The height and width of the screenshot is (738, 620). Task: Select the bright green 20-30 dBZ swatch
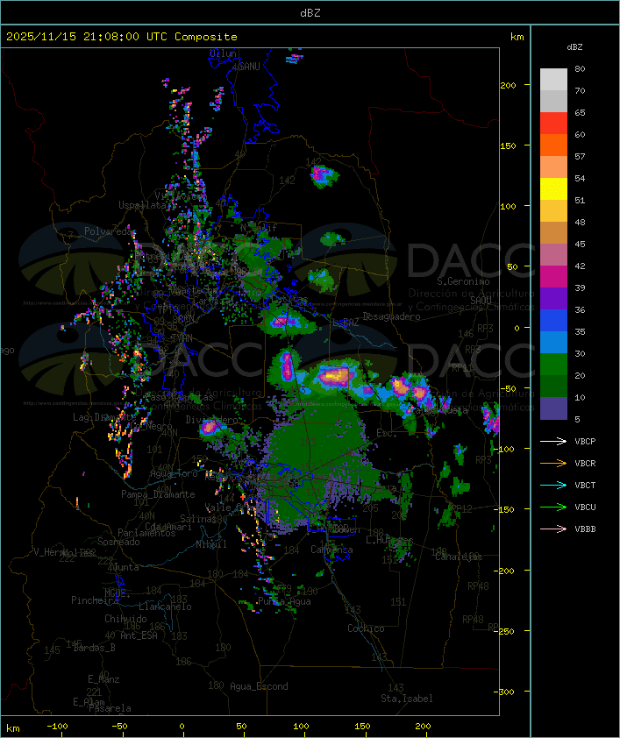pyautogui.click(x=553, y=365)
